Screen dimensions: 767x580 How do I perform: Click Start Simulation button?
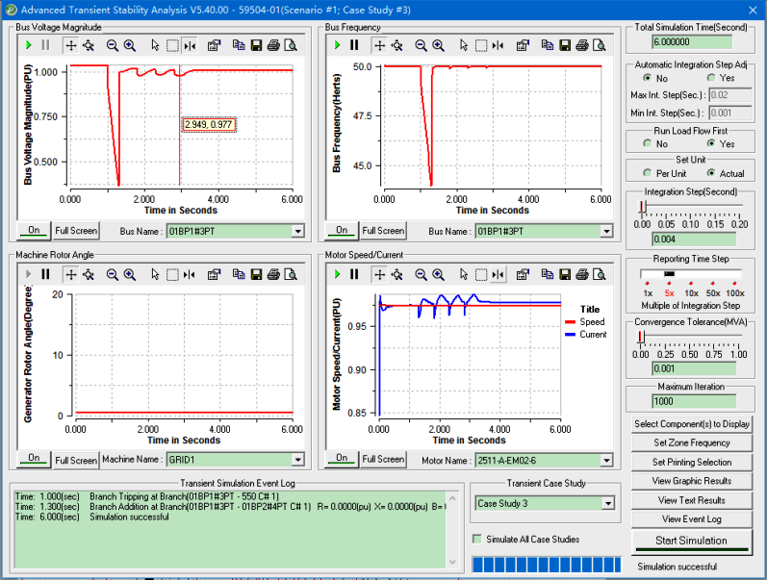(x=692, y=541)
